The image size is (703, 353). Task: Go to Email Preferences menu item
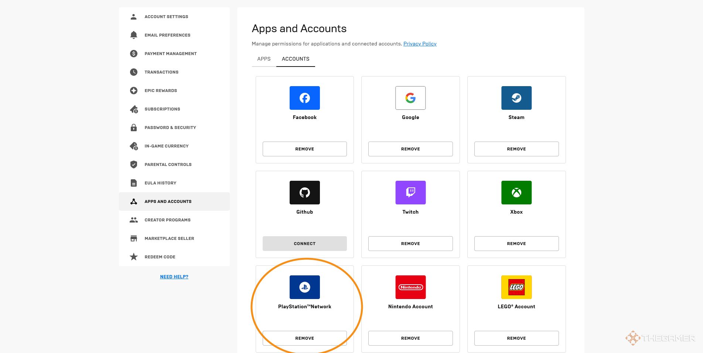[x=174, y=35]
